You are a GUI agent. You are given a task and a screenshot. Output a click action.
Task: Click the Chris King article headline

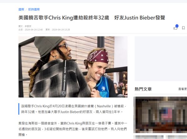92,18
